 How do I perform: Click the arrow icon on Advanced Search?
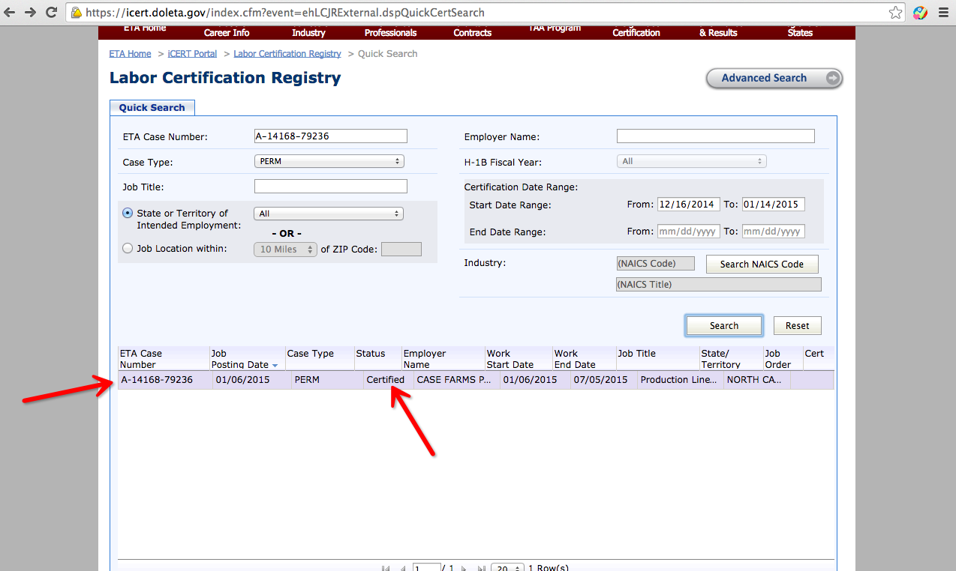tap(832, 78)
